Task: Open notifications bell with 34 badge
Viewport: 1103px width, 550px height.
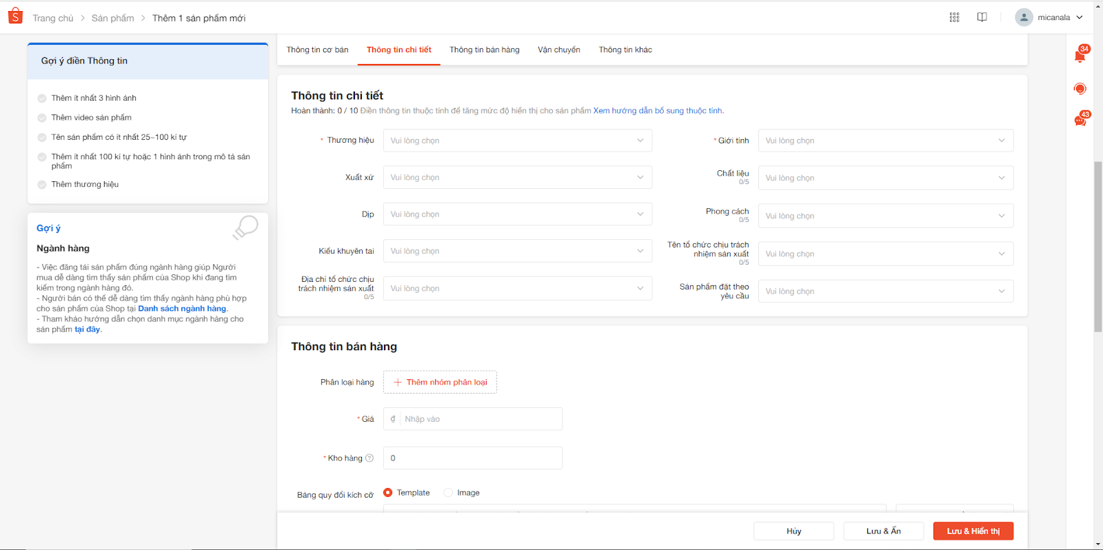Action: 1080,56
